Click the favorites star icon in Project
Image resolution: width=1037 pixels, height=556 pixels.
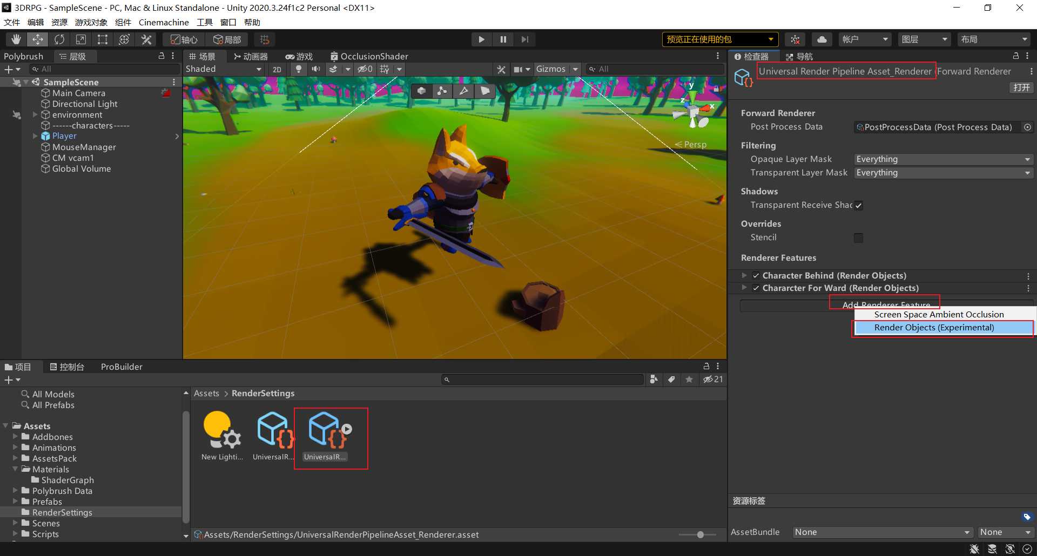[x=689, y=379]
